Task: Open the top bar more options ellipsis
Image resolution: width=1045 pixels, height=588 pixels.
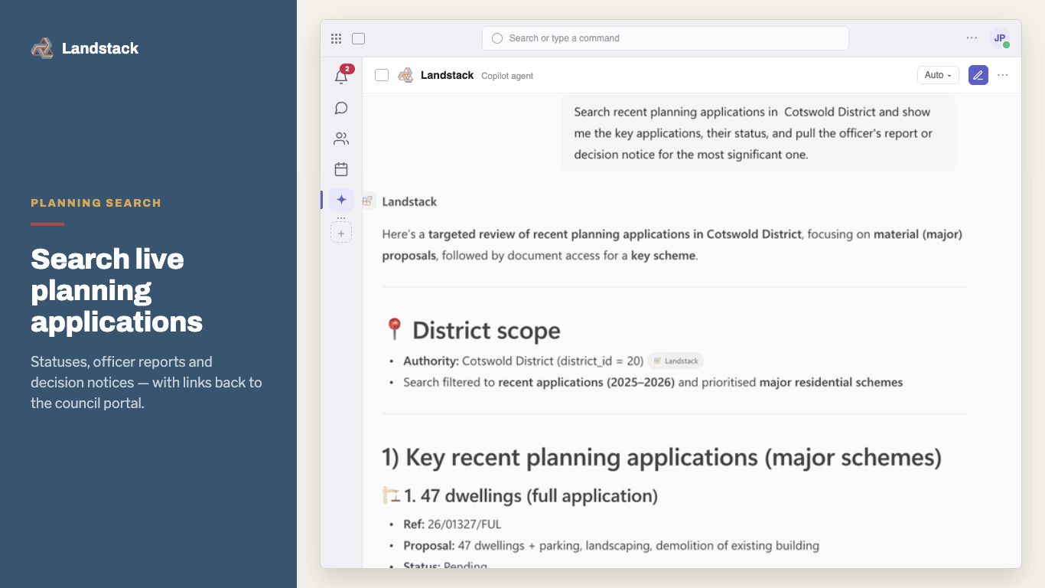Action: (972, 38)
